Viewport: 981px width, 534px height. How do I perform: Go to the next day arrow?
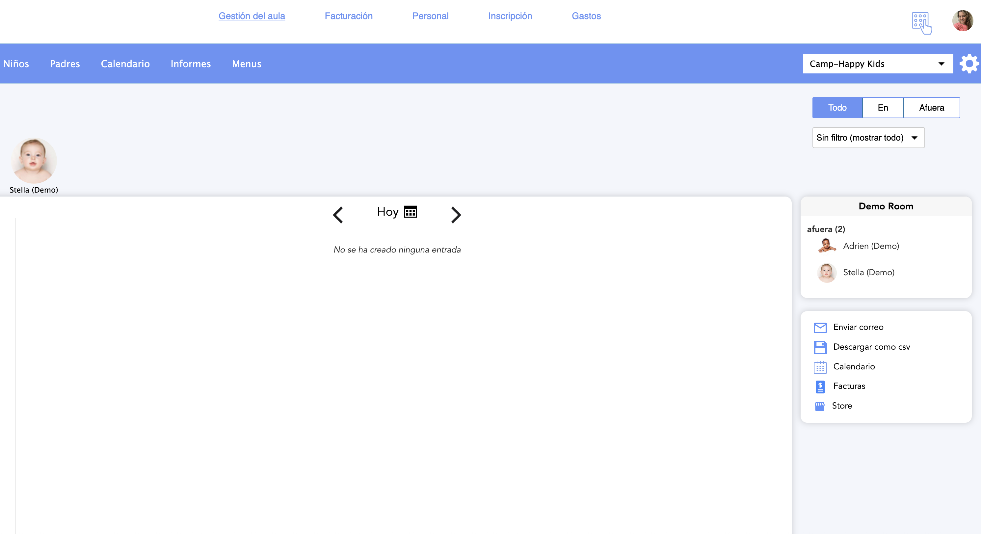point(456,215)
